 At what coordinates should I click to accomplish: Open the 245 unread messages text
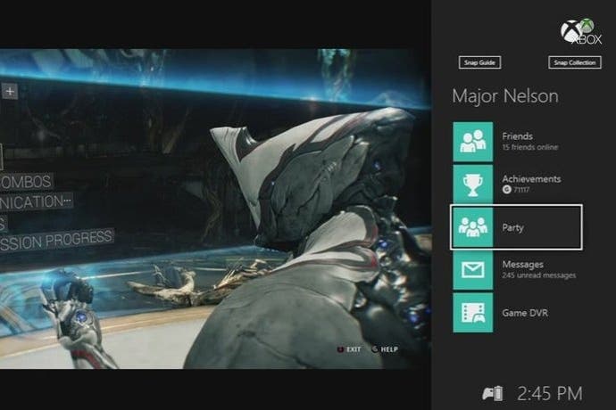(538, 275)
